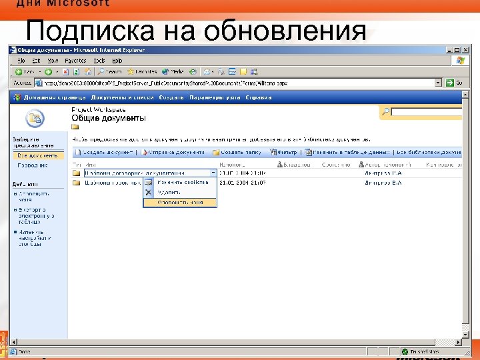This screenshot has width=480, height=360.
Task: Click the magnifier icon by the search box
Action: coord(386,112)
